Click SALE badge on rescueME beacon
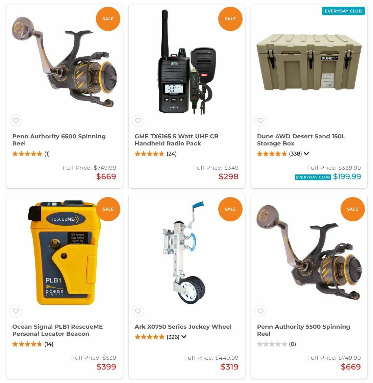Viewport: 373px width, 383px height. pos(108,209)
